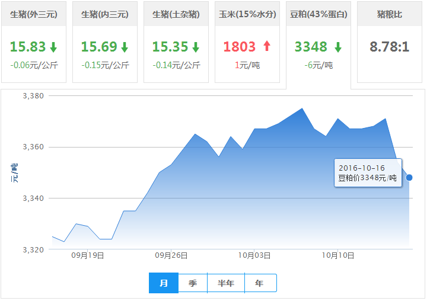The width and height of the screenshot is (430, 301).
Task: Click the 3,380 y-axis label
Action: click(x=33, y=96)
